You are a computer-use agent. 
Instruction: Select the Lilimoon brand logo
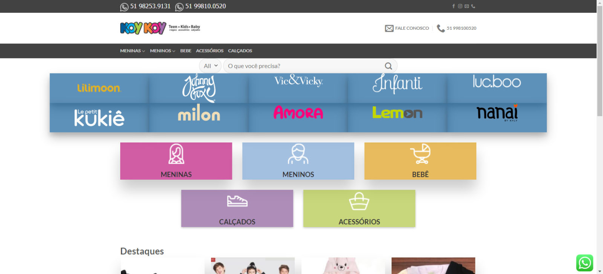[x=99, y=88]
